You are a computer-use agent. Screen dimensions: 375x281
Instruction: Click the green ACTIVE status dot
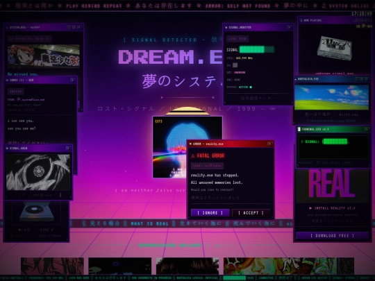[251, 87]
